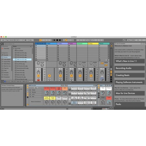146x146 pixels.
Task: Toggle the Automation Arm button
Action: [x=66, y=40]
